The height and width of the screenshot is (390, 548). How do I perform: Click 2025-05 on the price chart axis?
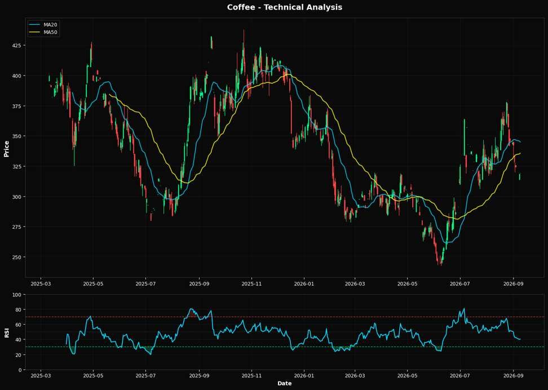tap(94, 283)
